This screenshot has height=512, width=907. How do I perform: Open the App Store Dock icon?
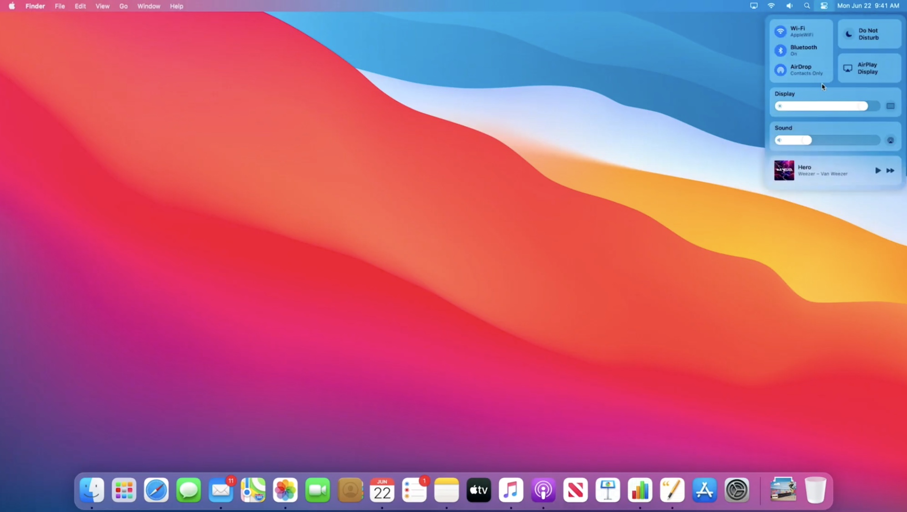(x=704, y=490)
